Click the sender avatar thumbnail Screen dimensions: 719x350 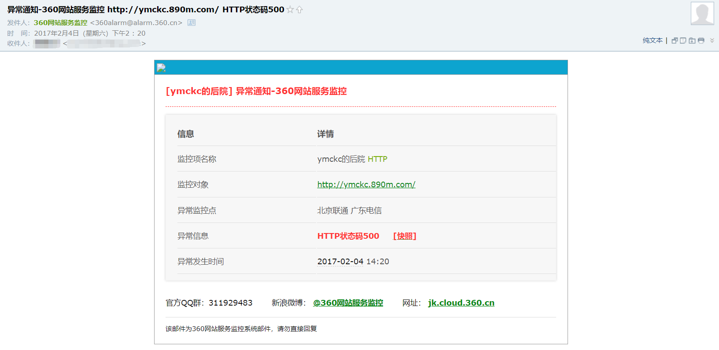coord(702,13)
